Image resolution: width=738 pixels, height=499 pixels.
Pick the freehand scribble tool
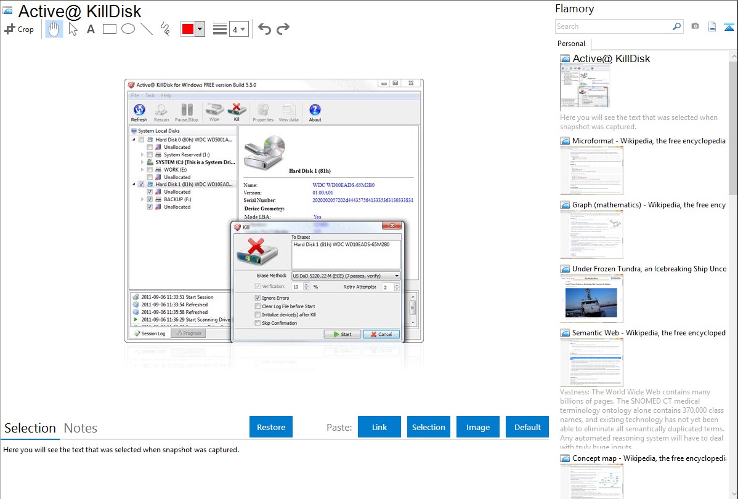pyautogui.click(x=165, y=29)
